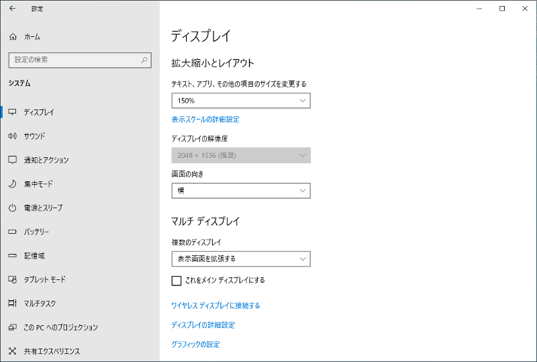Click the タブレット モード icon
Viewport: 537px width, 362px height.
coord(12,279)
